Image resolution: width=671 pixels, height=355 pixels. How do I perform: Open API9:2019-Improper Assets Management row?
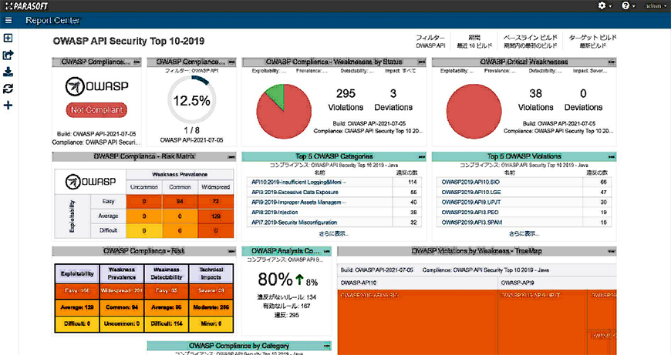[x=334, y=202]
